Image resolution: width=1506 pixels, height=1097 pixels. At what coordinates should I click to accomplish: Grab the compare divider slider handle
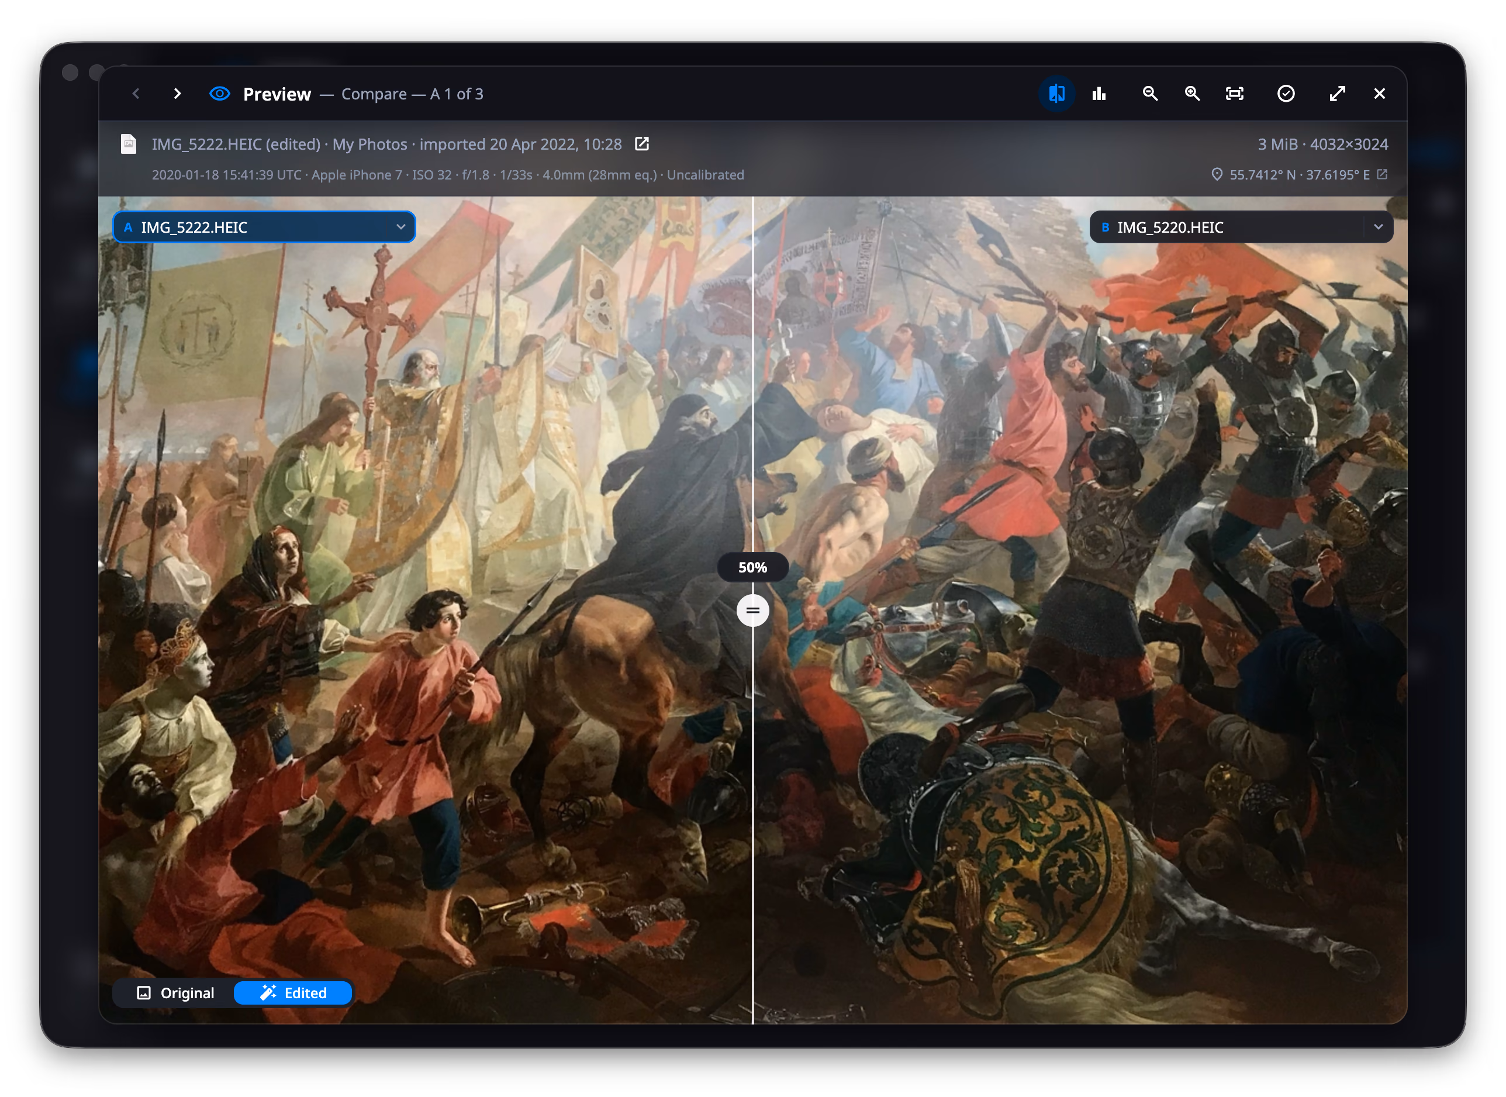752,610
